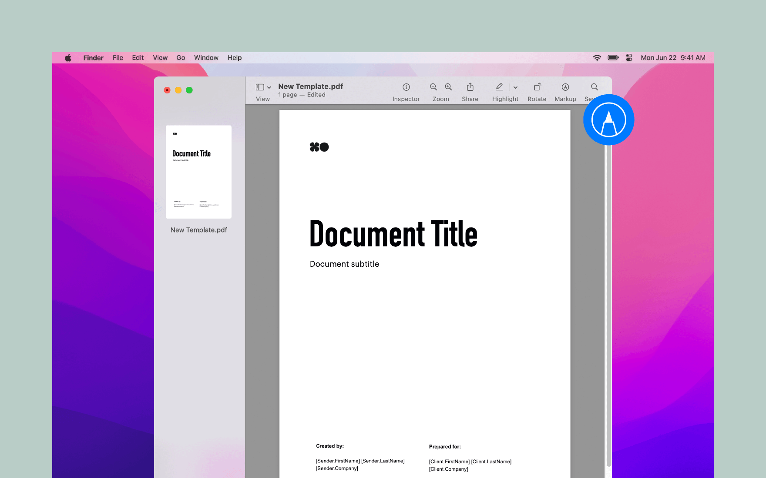Open the Window menu
766x478 pixels.
[206, 57]
